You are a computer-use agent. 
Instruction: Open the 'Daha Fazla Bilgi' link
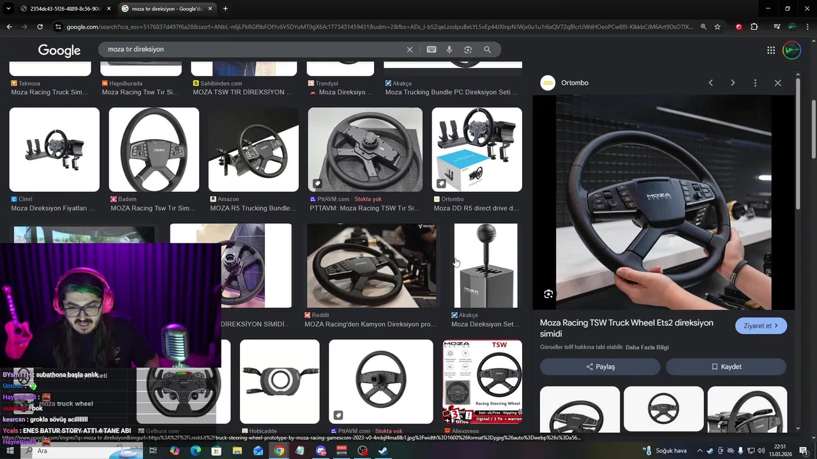(647, 347)
